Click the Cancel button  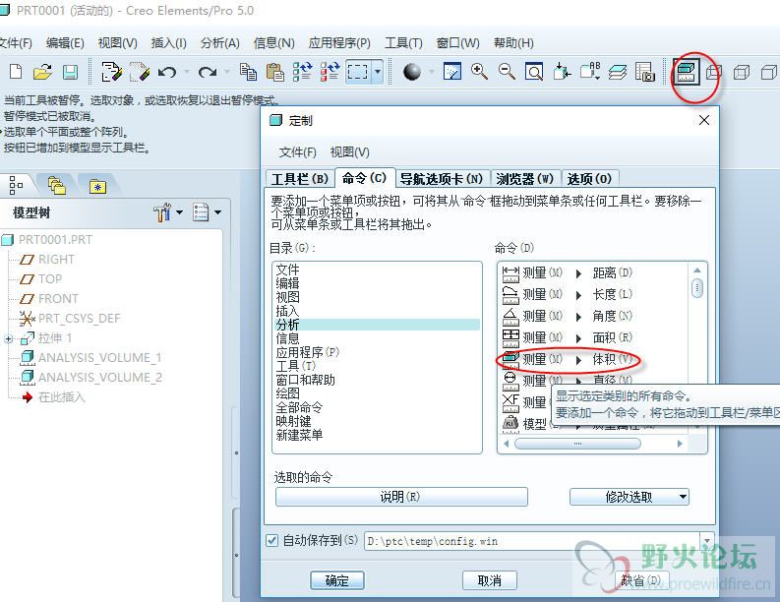490,580
